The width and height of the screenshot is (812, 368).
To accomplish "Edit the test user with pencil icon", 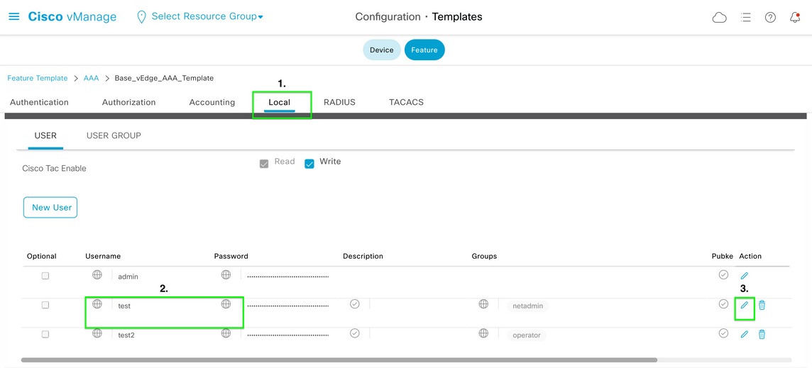I will (x=744, y=306).
